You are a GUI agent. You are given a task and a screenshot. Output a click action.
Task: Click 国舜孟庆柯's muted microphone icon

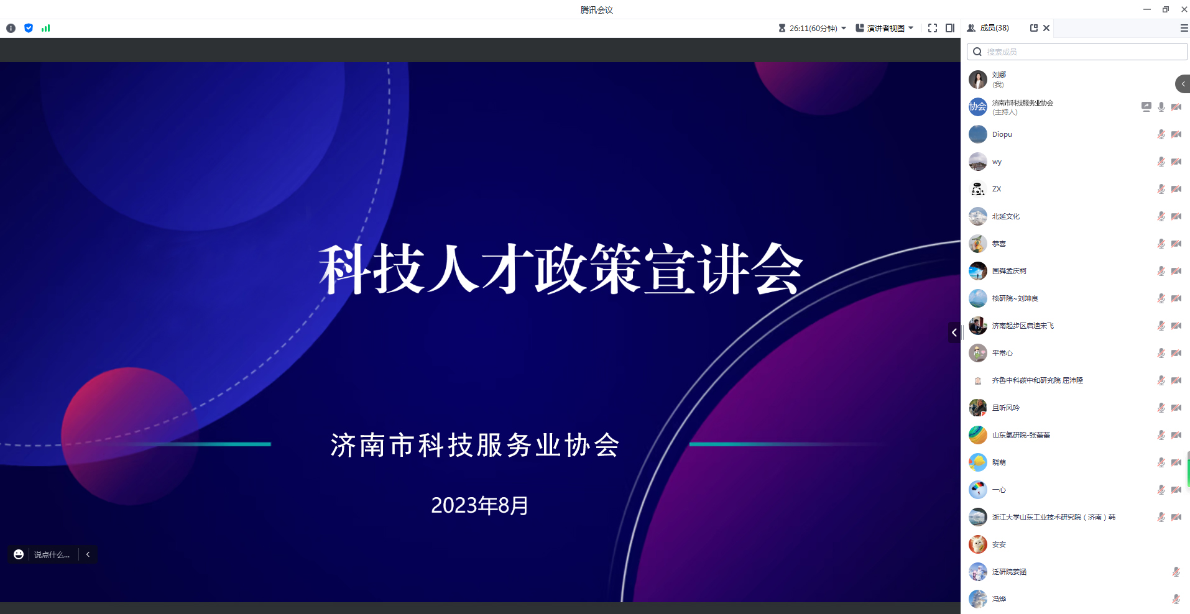1161,271
